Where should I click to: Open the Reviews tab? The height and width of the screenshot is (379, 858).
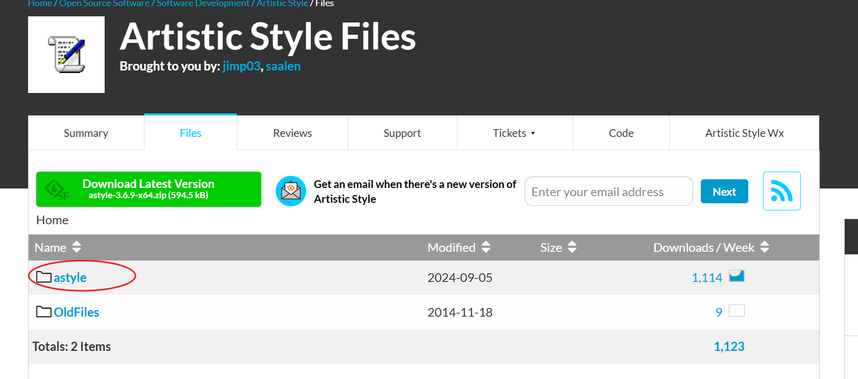coord(292,133)
